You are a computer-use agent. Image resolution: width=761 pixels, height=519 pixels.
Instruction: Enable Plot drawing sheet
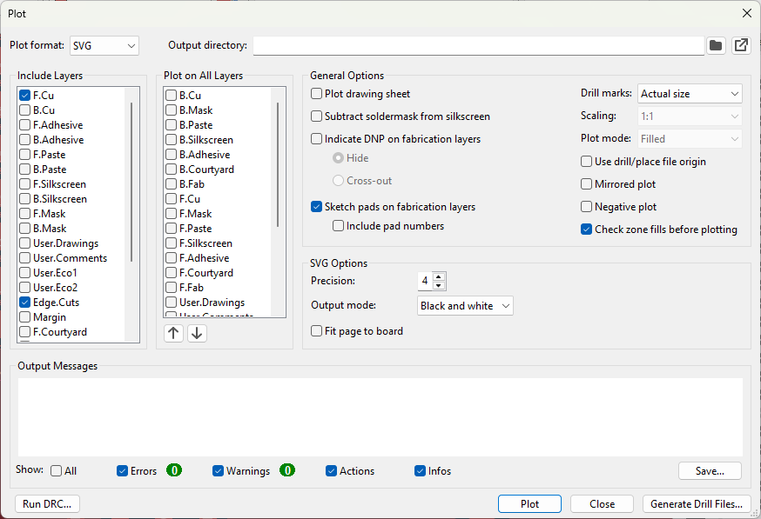317,93
